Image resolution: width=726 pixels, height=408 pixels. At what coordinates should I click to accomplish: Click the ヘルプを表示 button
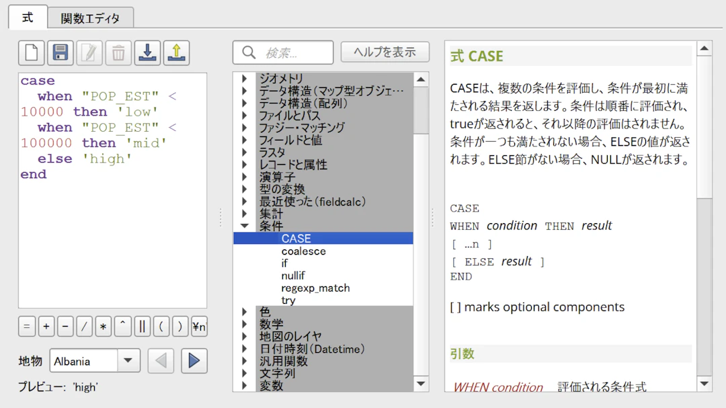385,52
